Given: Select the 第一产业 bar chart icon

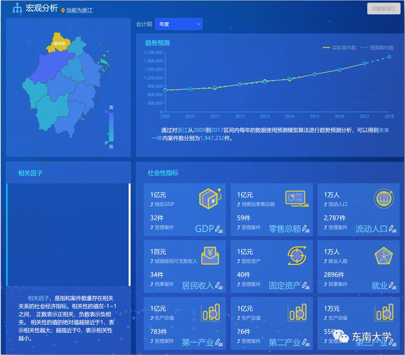Looking at the screenshot, I should 210,313.
